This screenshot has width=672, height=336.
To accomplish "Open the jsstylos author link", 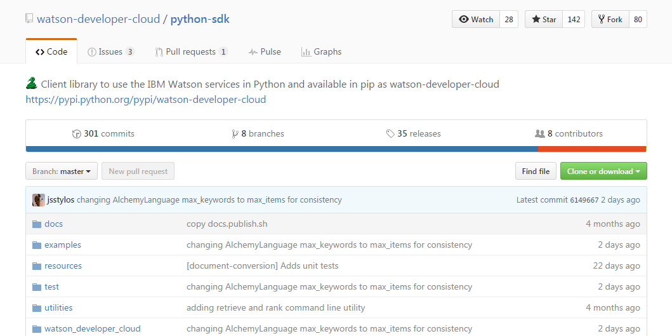I will click(61, 200).
